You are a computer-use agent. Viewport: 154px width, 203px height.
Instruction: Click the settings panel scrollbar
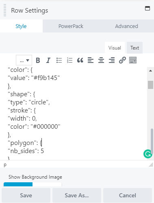[x=152, y=141]
